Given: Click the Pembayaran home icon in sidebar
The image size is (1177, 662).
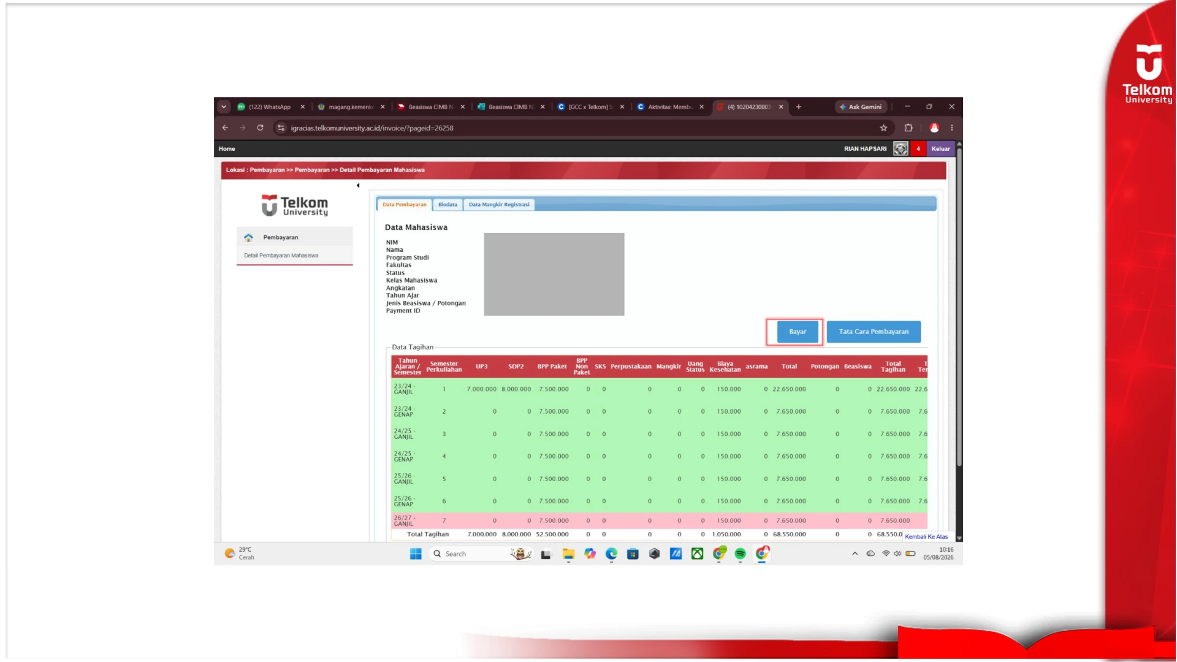Looking at the screenshot, I should point(248,237).
